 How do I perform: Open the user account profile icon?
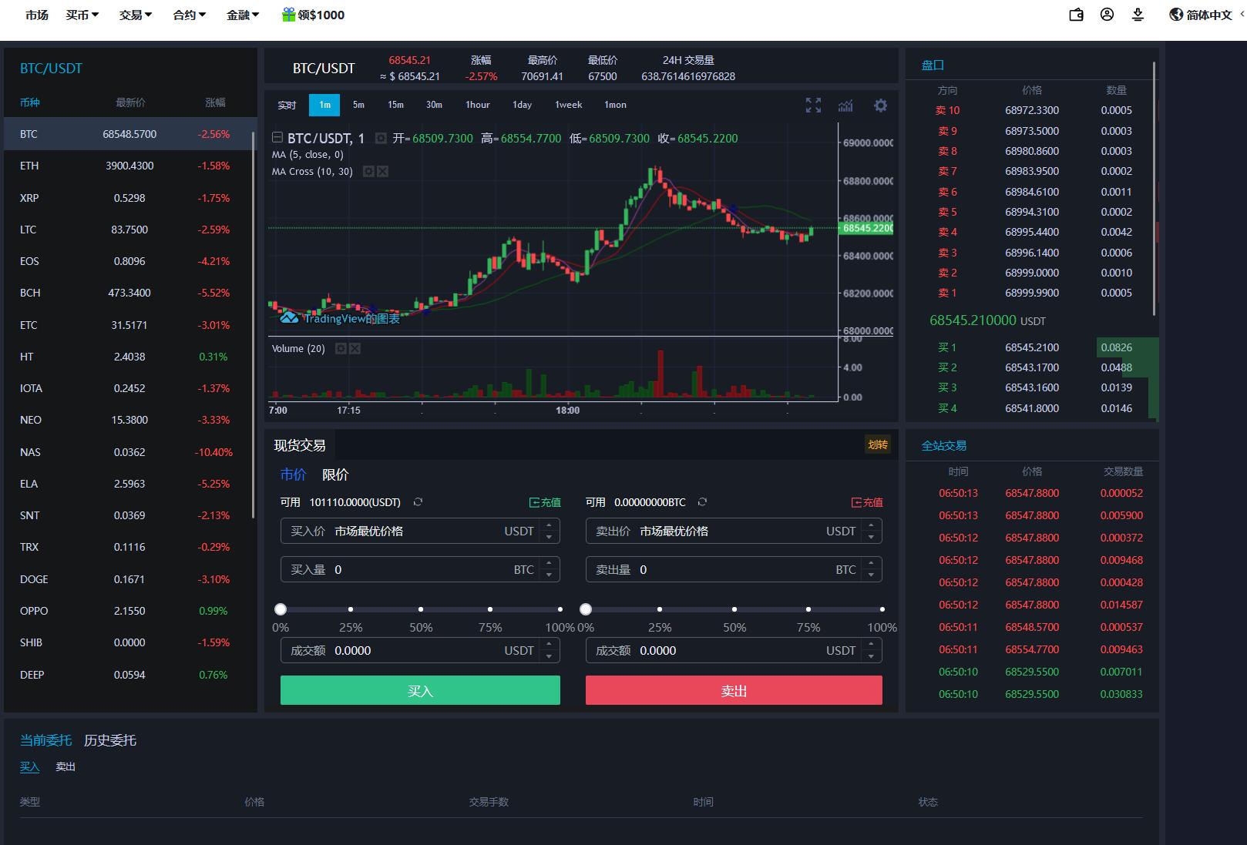click(1107, 15)
